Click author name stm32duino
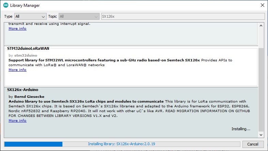Screen dimensions: 268x151 point(26,55)
